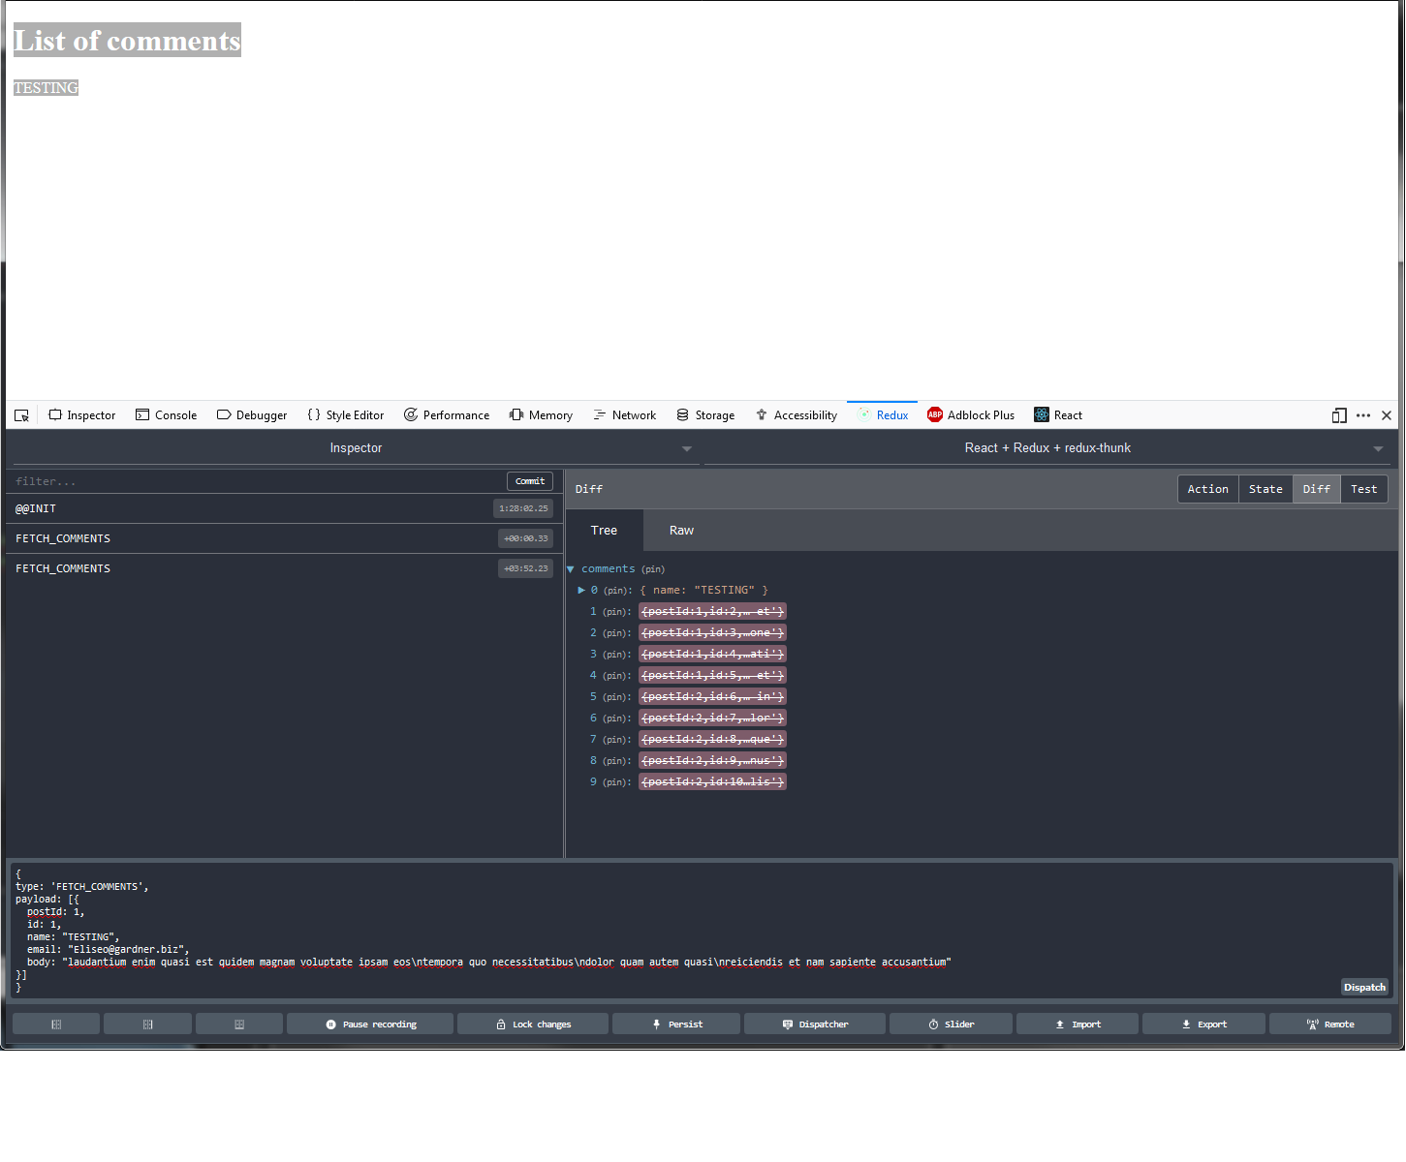Switch to the Debugger tab

[252, 415]
